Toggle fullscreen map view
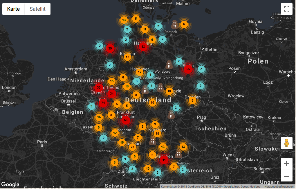Screen dimensions: 296x189 (286, 9)
